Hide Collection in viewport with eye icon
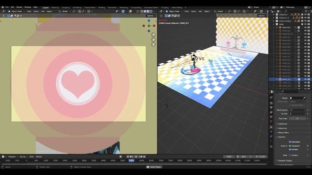Screen dimensions: 312x175 306,15
